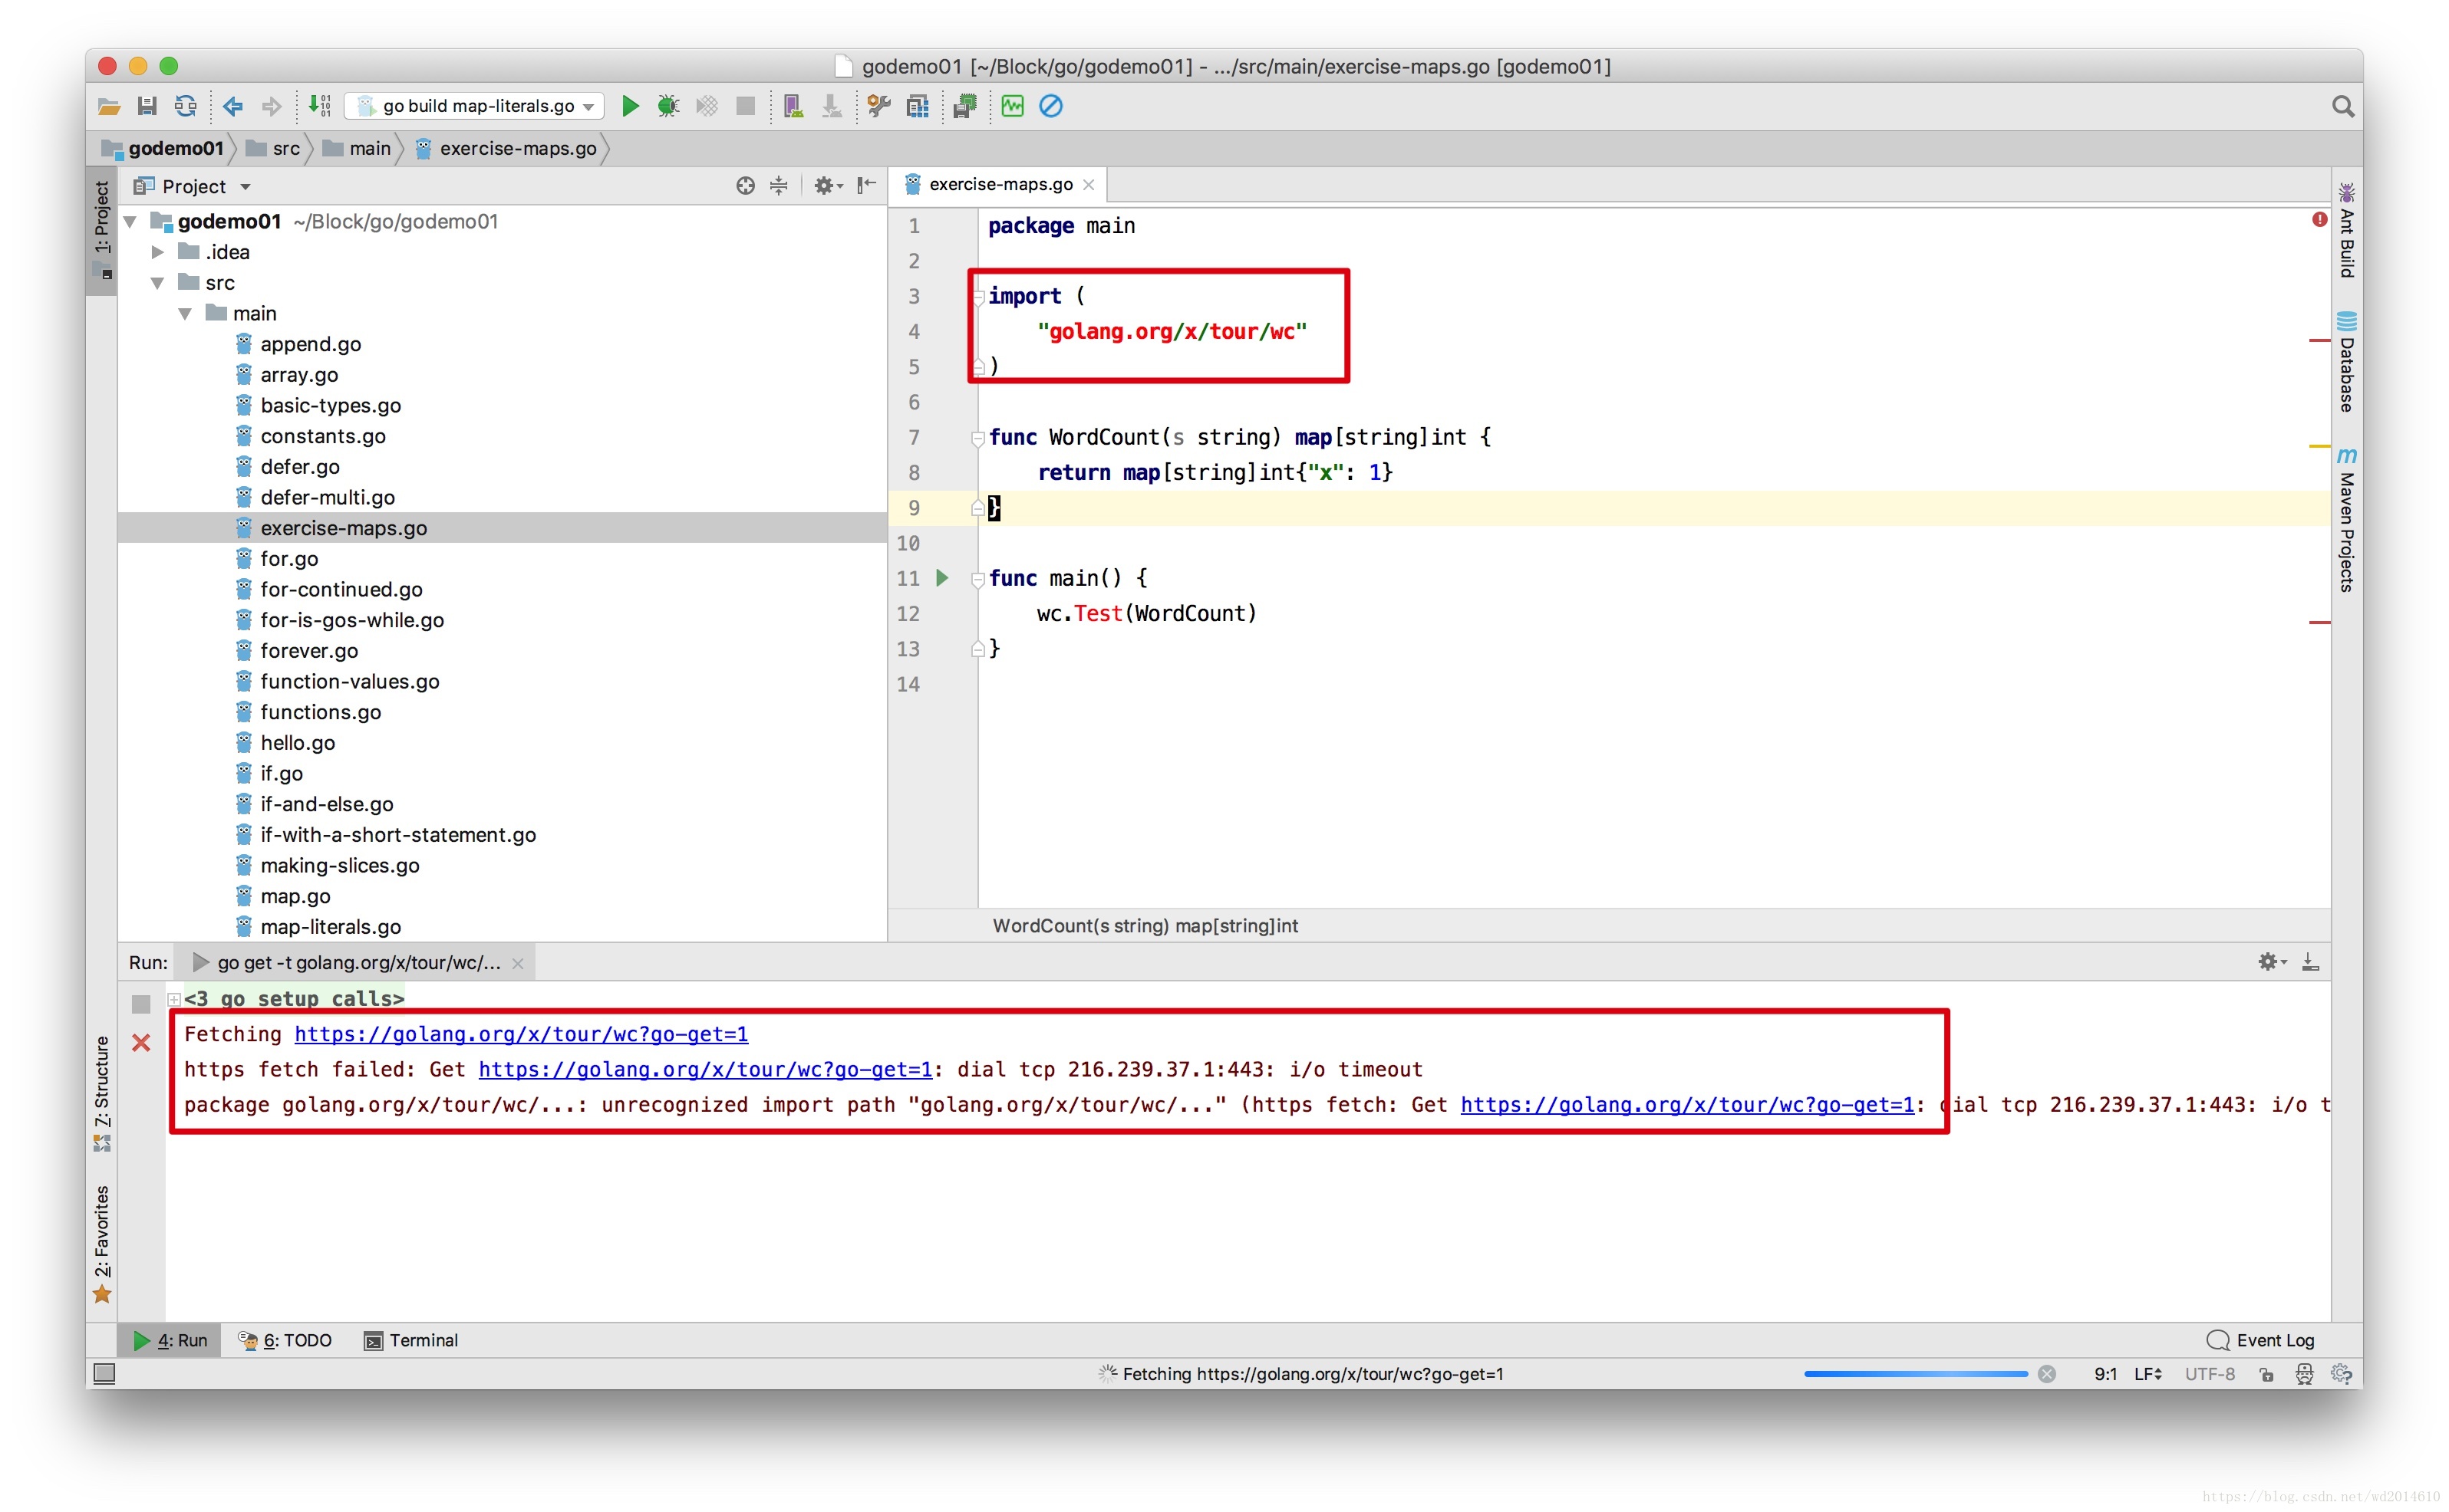Click the Save All floppy icon
Image resolution: width=2449 pixels, height=1512 pixels.
[147, 106]
